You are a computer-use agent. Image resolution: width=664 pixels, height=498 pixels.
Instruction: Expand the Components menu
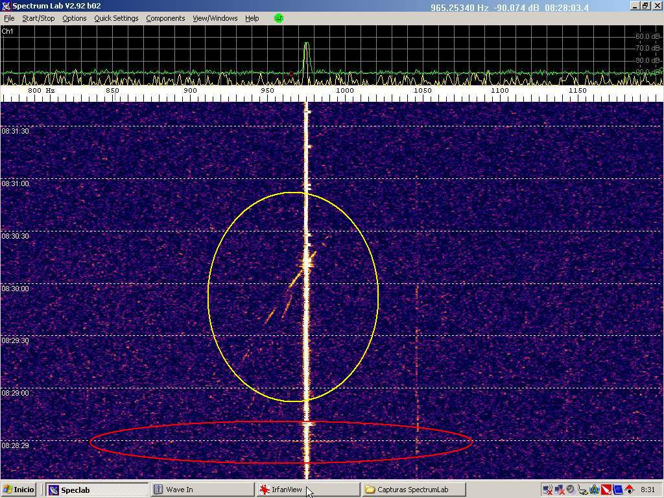click(x=165, y=18)
